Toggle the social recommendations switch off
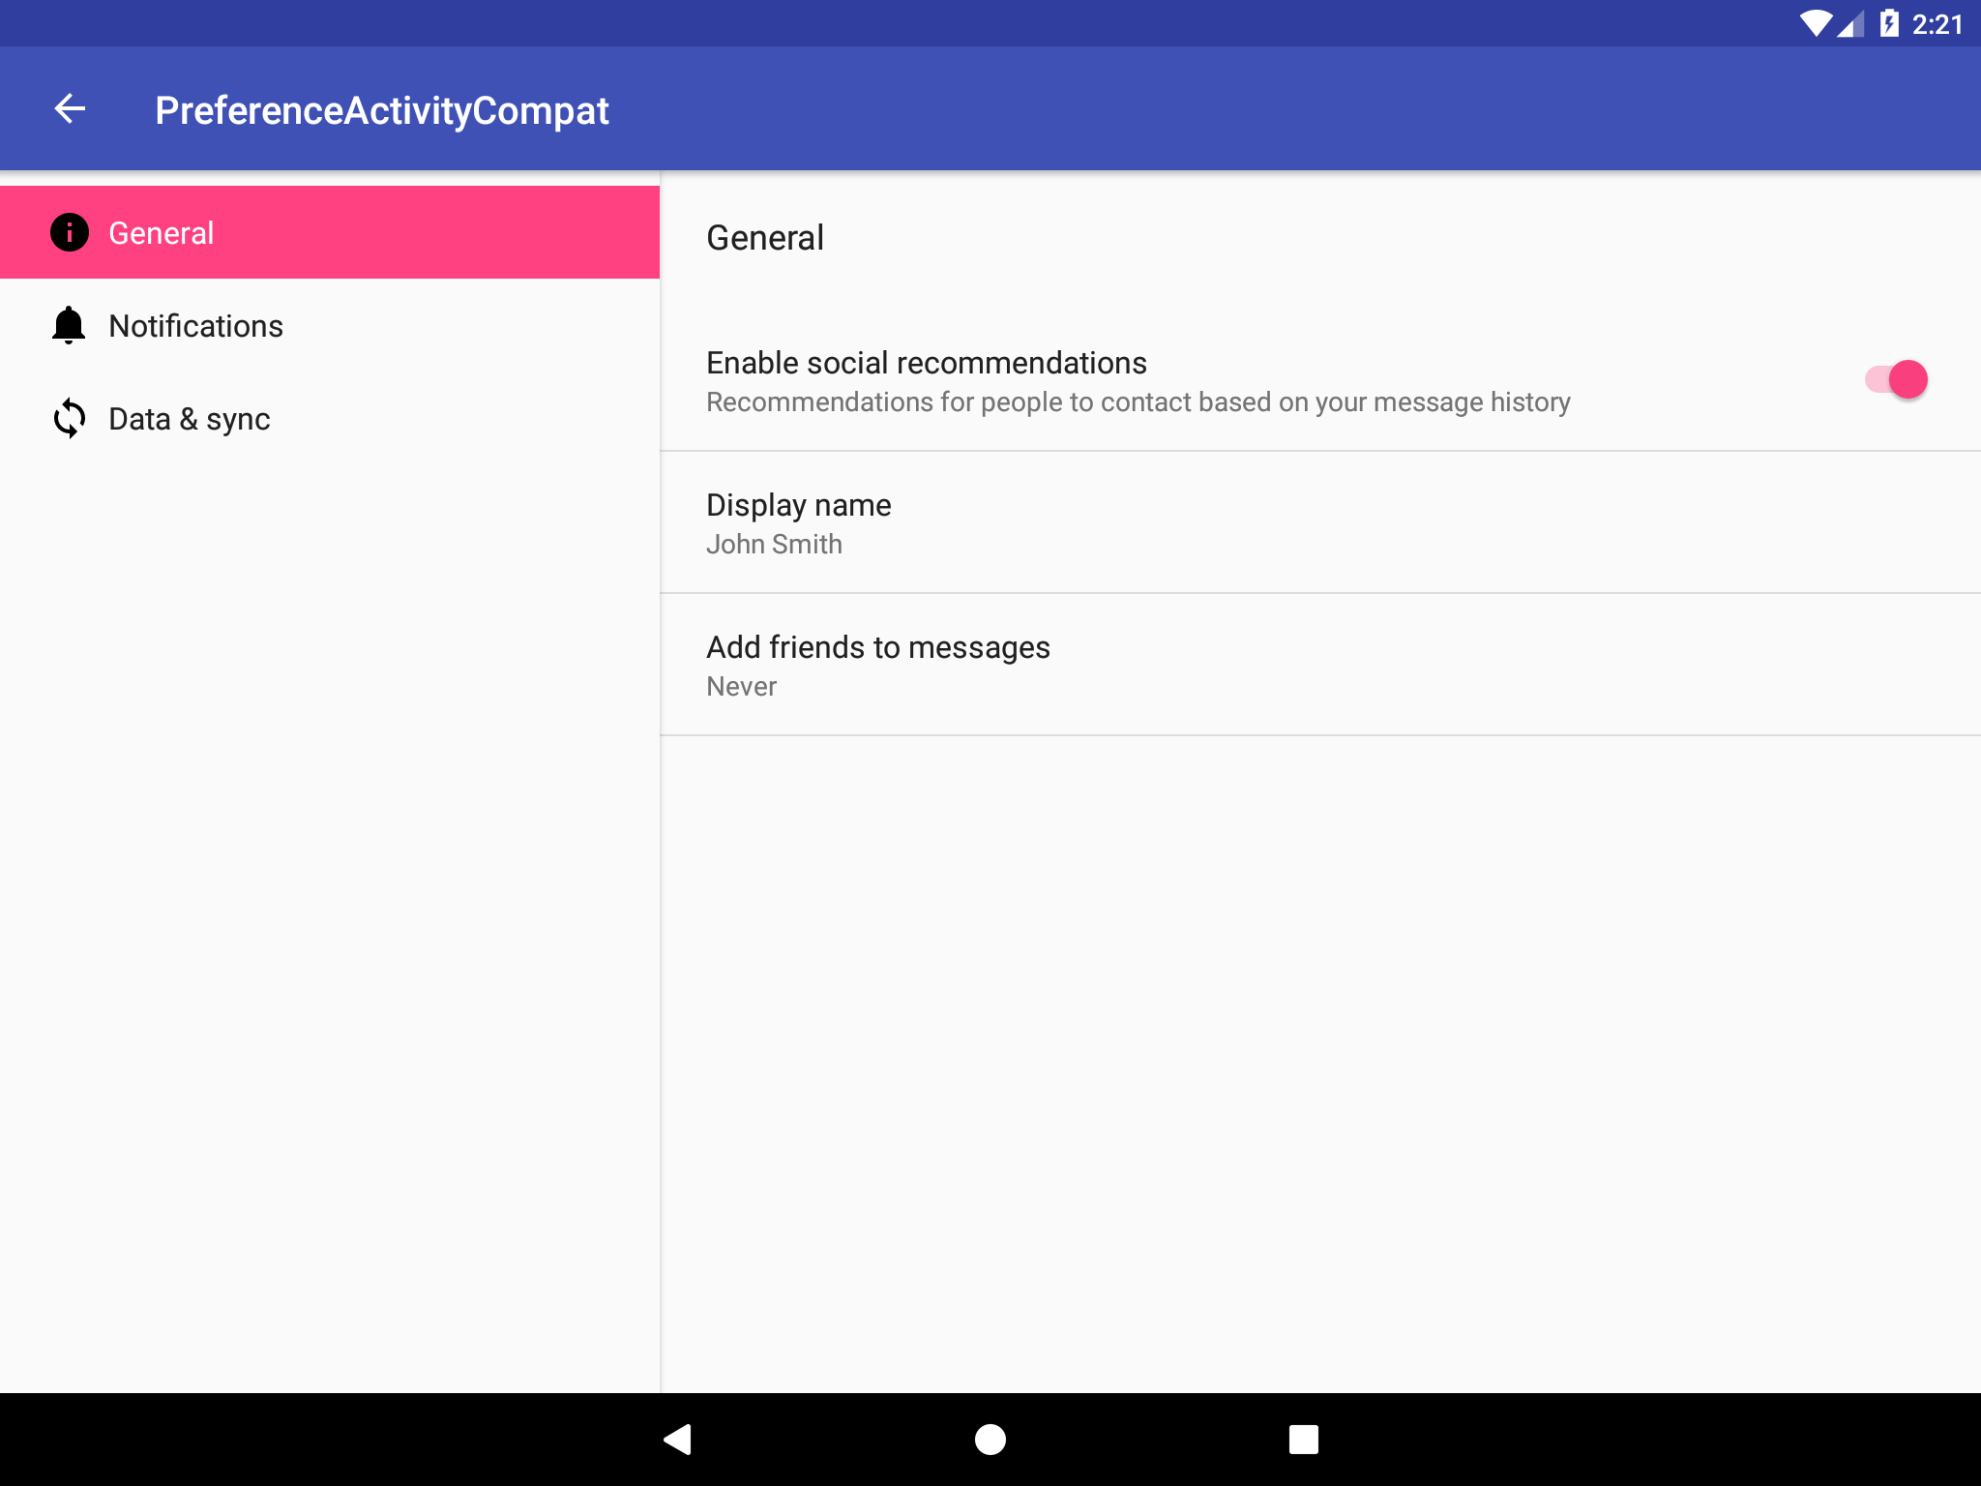1981x1486 pixels. click(x=1896, y=379)
